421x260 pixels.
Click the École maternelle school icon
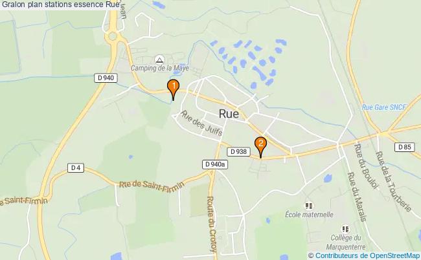(309, 206)
